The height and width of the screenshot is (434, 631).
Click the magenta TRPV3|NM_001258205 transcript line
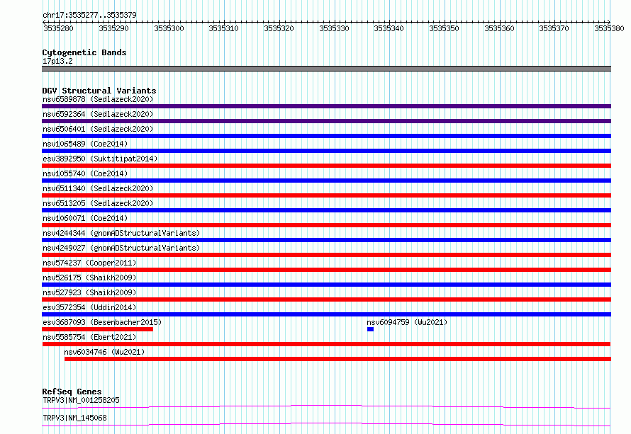click(326, 406)
